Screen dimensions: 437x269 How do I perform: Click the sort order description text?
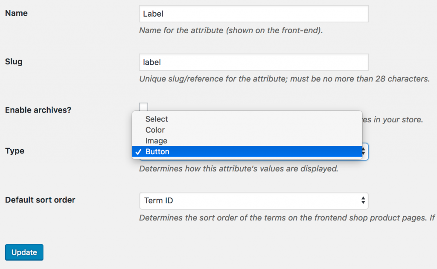[x=287, y=218]
